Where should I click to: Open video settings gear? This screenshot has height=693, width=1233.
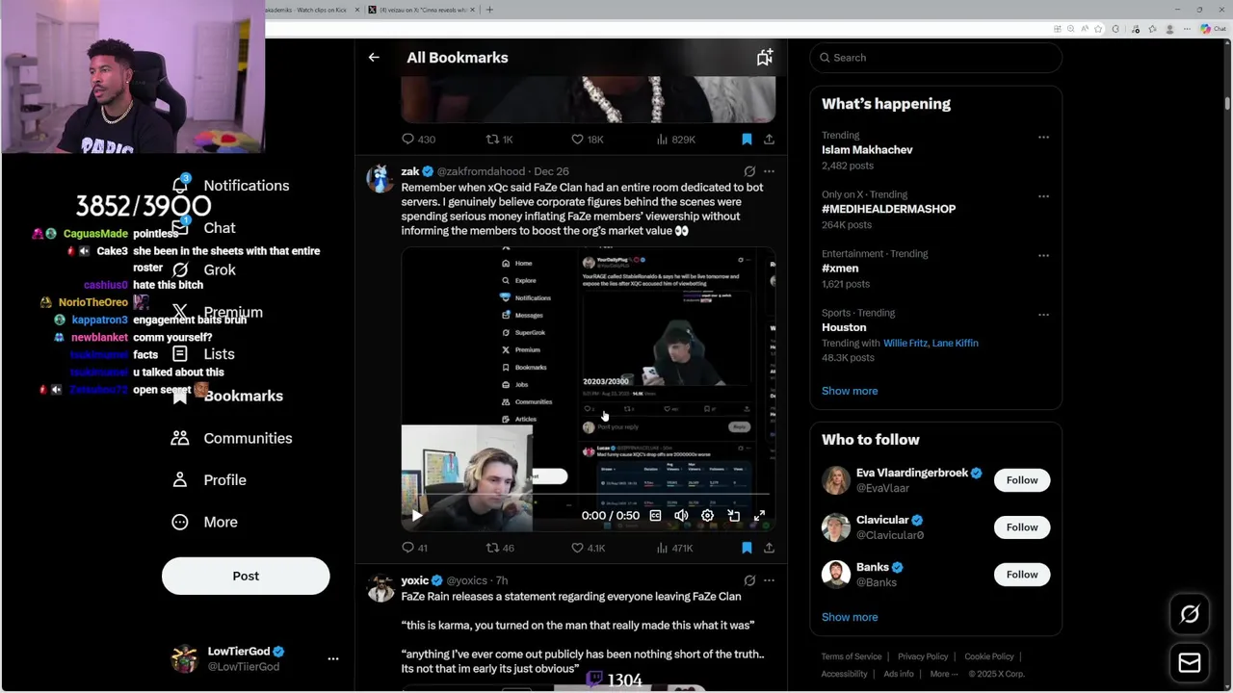pos(707,516)
